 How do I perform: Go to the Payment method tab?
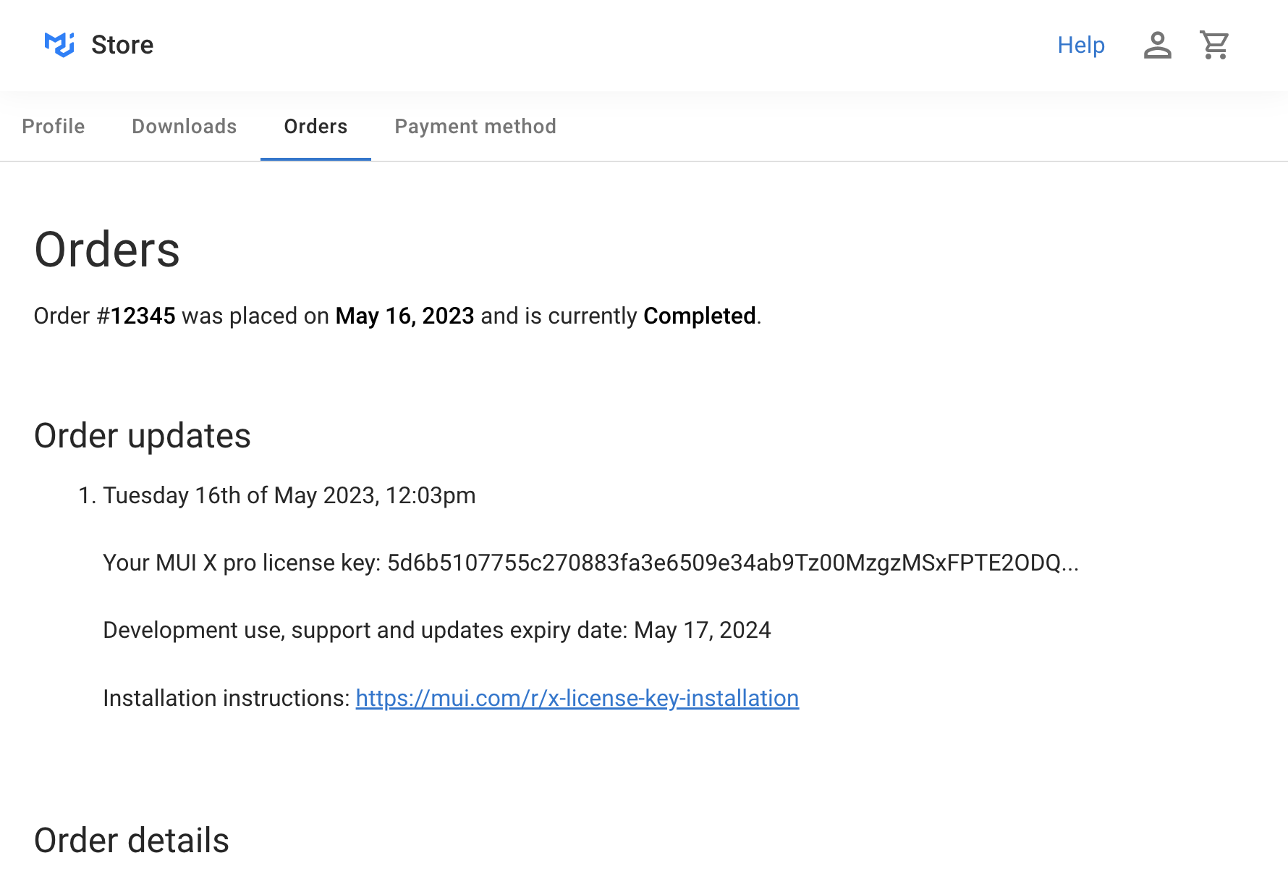pos(475,127)
